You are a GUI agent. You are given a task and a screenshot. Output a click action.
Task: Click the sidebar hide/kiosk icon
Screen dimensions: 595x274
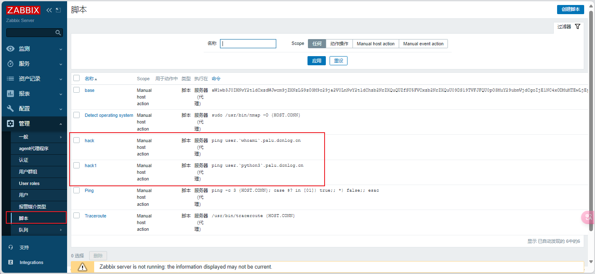point(58,10)
